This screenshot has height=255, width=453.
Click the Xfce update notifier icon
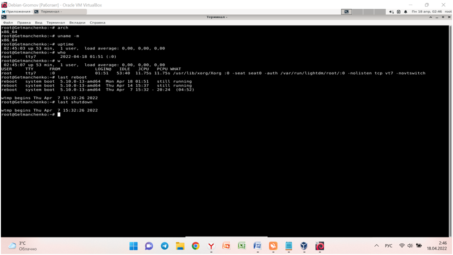pos(399,12)
